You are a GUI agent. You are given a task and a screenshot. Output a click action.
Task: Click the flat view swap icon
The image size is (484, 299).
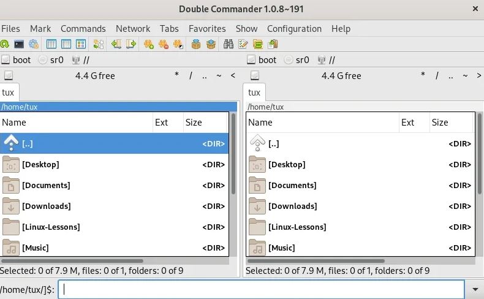[99, 44]
